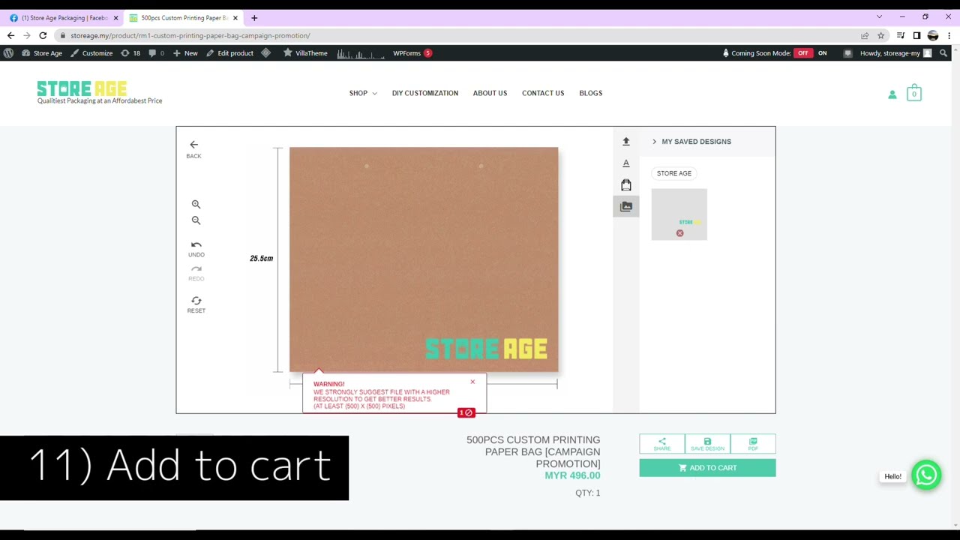Viewport: 960px width, 540px height.
Task: Share the current design
Action: click(661, 444)
